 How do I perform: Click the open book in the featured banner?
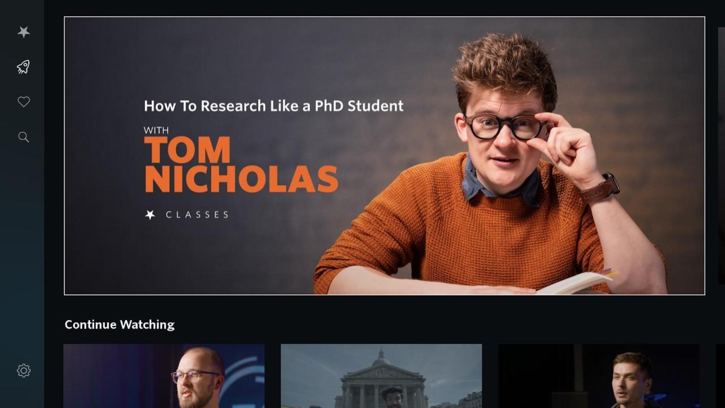point(575,283)
